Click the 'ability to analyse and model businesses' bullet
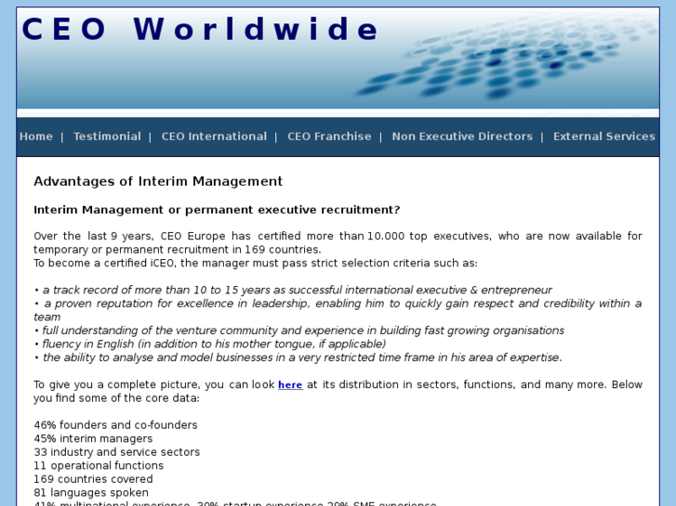Screen dimensions: 676x506 pyautogui.click(x=298, y=357)
